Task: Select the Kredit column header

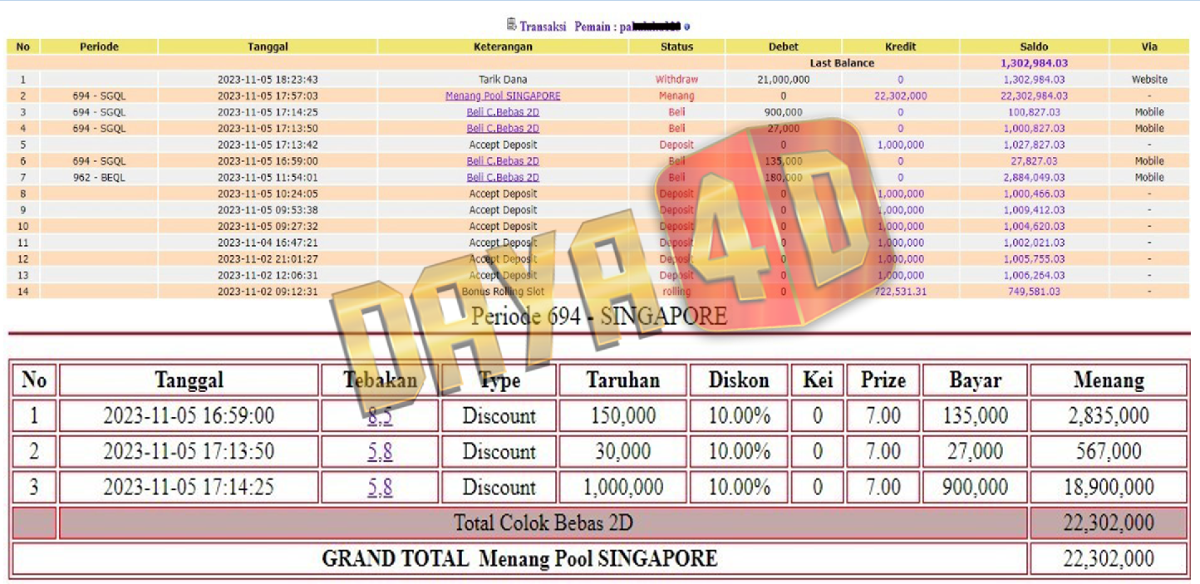Action: tap(900, 47)
